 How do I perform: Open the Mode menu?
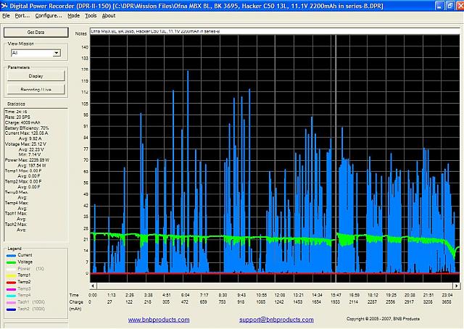[x=73, y=15]
